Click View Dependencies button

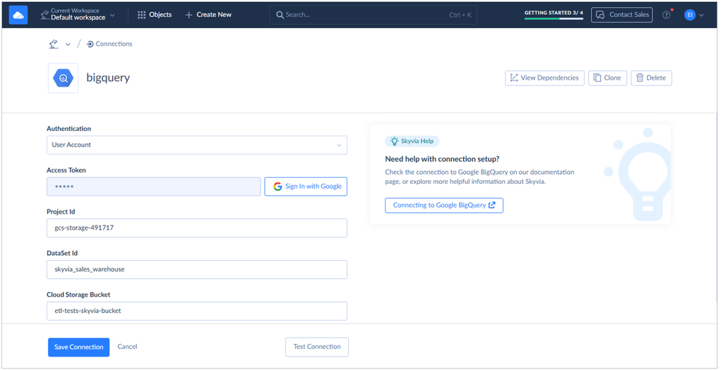point(544,78)
